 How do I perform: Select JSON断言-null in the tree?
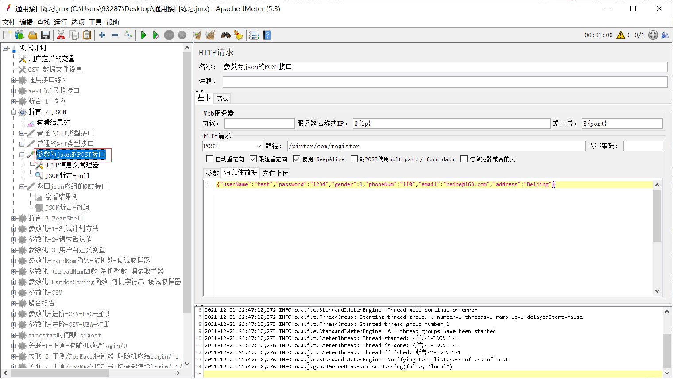(x=67, y=175)
